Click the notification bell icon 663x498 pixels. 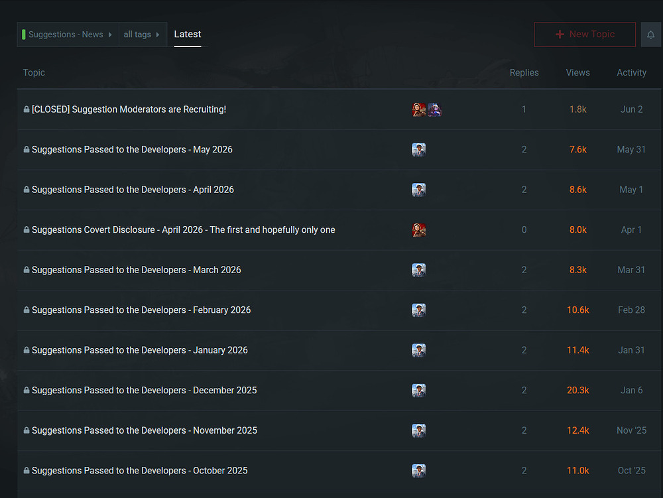click(651, 34)
